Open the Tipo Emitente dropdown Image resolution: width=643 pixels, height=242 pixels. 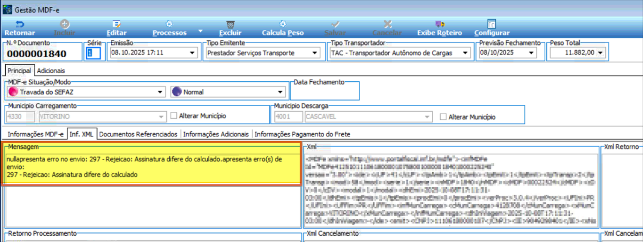coord(314,53)
